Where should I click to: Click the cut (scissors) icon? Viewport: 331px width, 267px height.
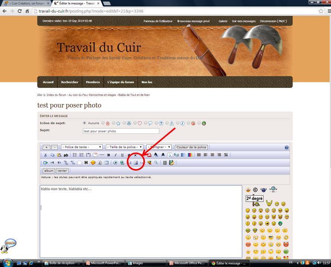click(46, 155)
